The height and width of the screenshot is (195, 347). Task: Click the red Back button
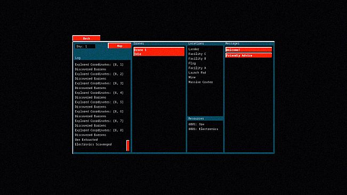pos(86,38)
